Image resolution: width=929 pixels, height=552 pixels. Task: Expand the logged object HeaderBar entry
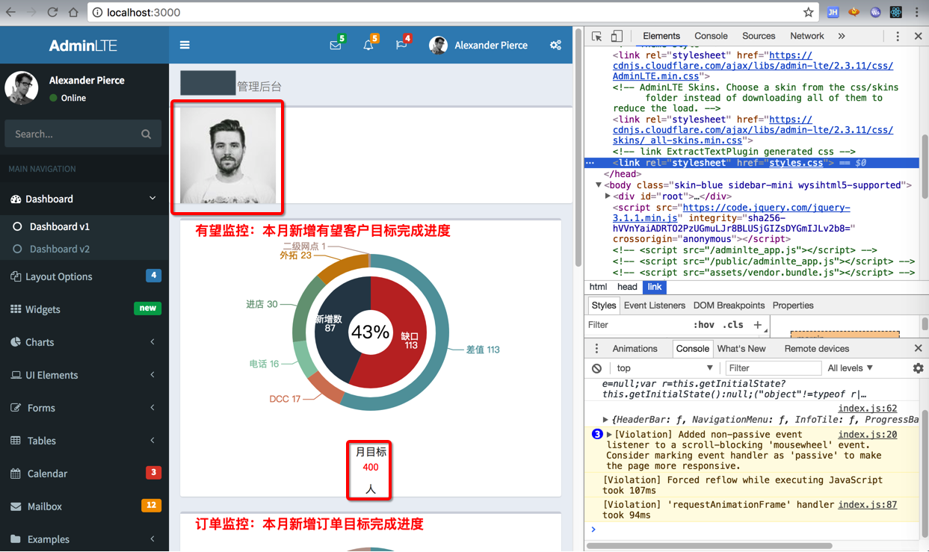[606, 420]
